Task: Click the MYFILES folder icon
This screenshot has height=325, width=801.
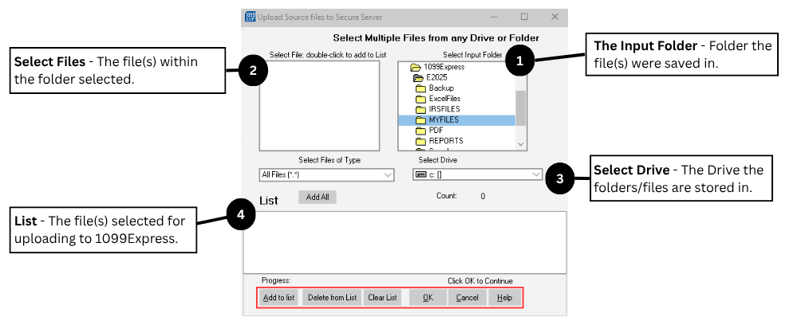Action: [421, 120]
